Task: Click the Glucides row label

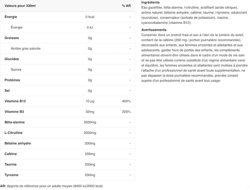Action: [12, 59]
